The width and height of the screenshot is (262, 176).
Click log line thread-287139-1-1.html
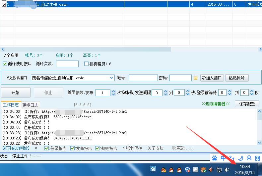click(65, 133)
